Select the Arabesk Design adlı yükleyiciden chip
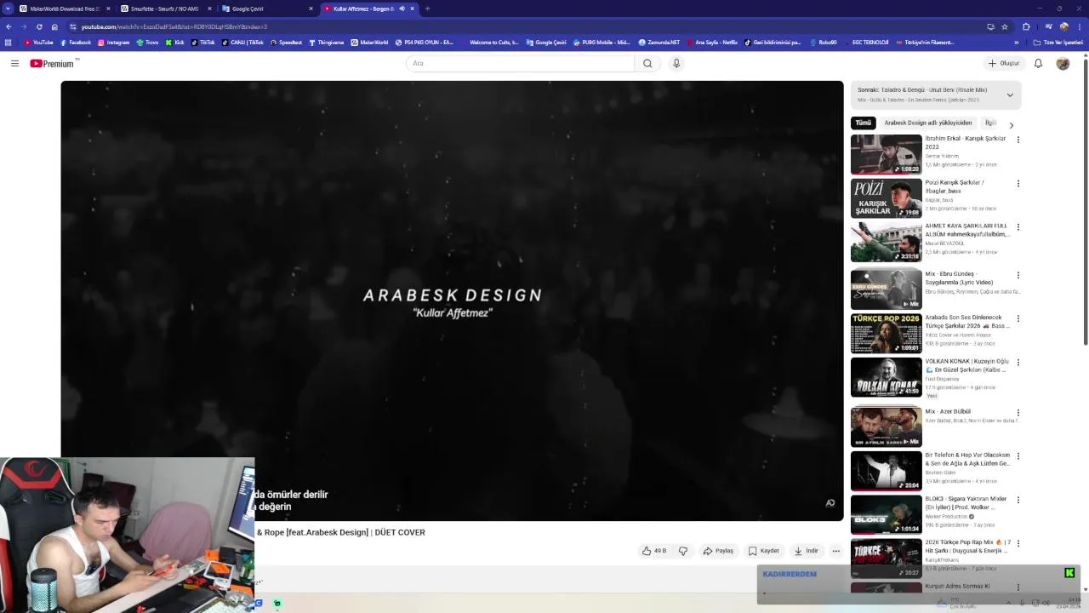The width and height of the screenshot is (1089, 613). [927, 123]
